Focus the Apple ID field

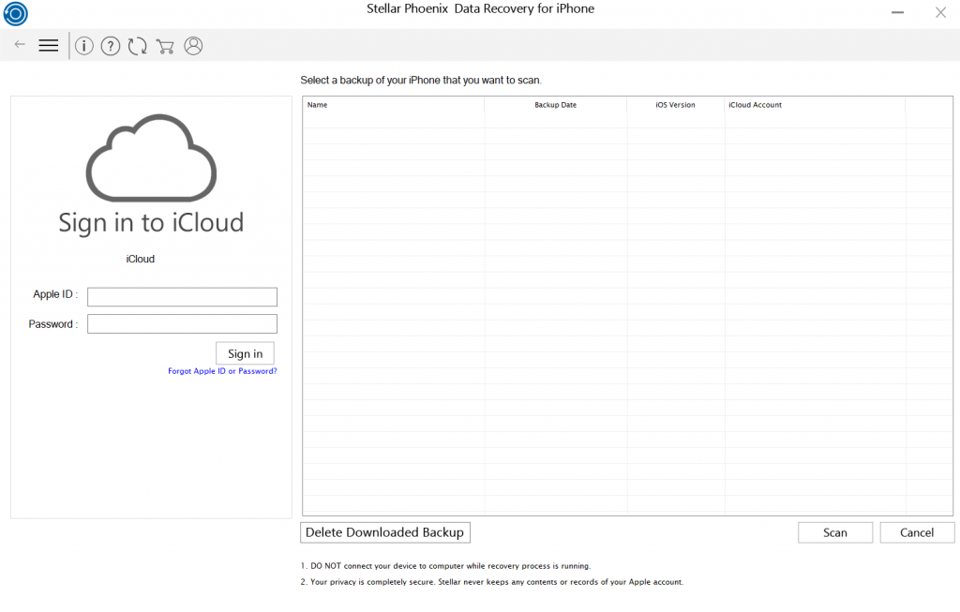coord(182,297)
